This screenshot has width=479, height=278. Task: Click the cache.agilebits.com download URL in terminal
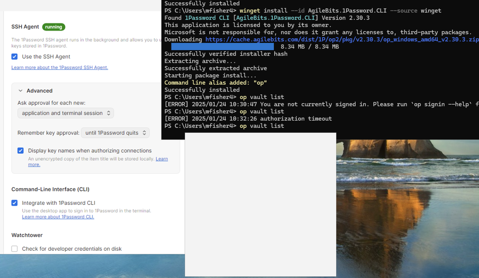click(341, 40)
